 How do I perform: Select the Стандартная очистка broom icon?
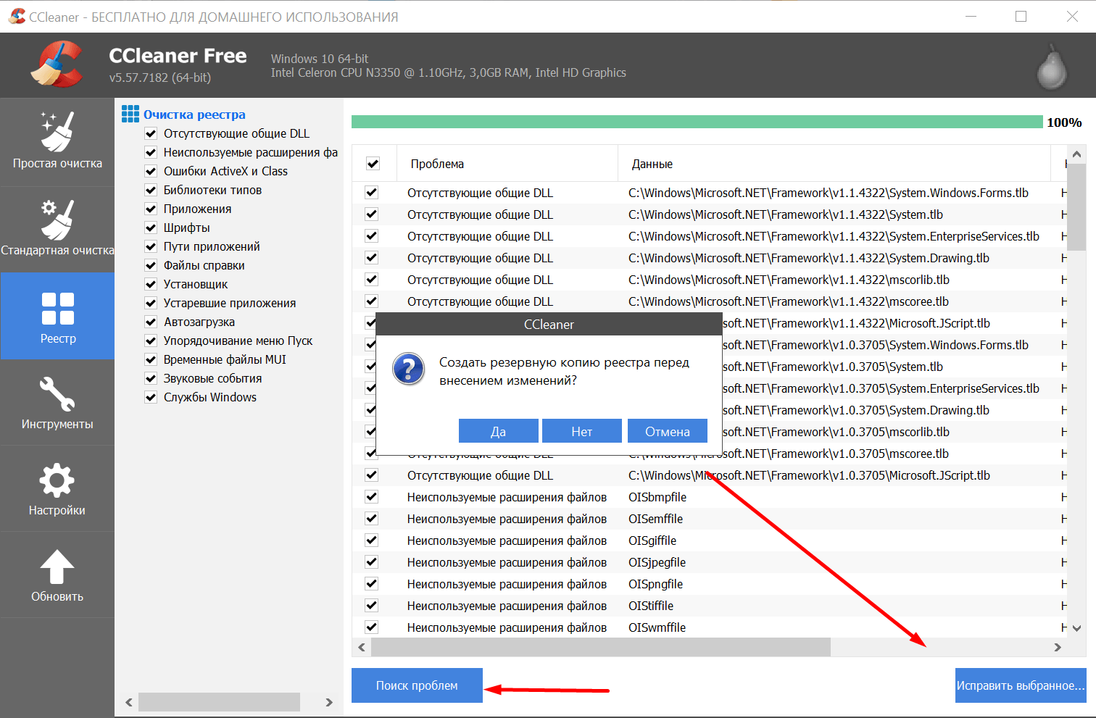point(57,220)
